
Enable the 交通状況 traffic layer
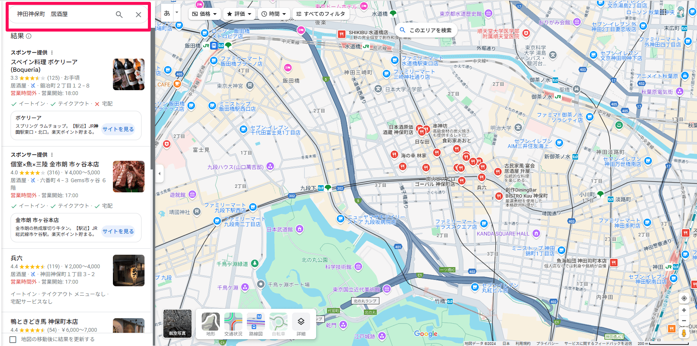coord(233,324)
